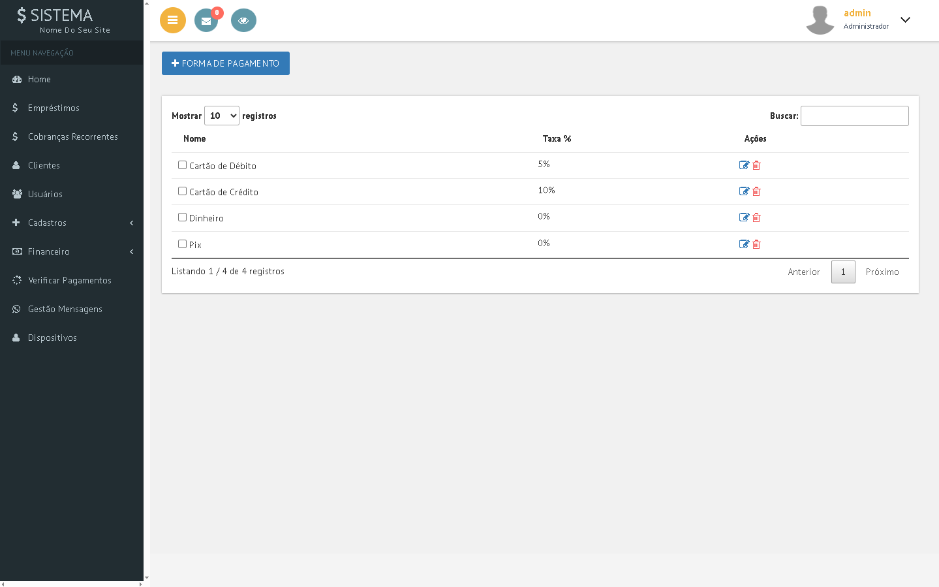Edit the Dinheiro payment method
This screenshot has width=939, height=587.
(x=744, y=217)
